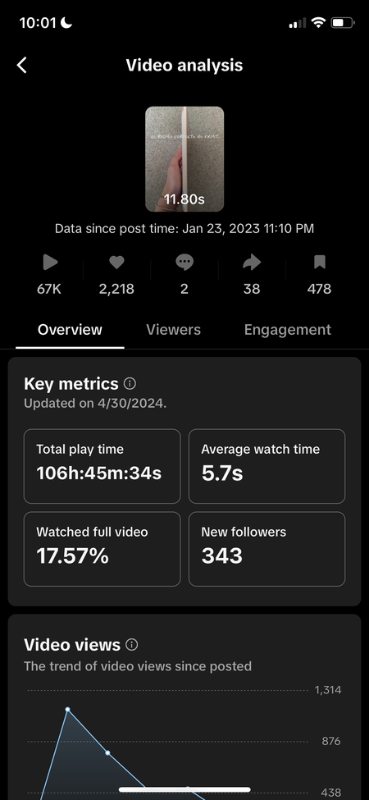Viewport: 369px width, 800px height.
Task: Tap the bookmark saves icon
Action: (319, 263)
